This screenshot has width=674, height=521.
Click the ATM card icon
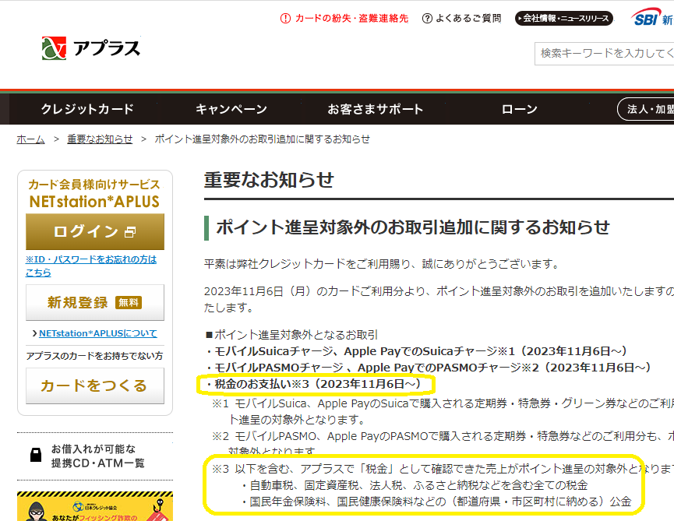pos(36,455)
